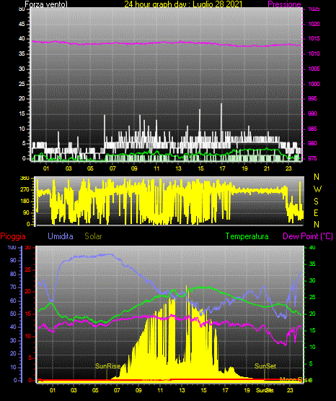This screenshot has height=401, width=336.
Task: Click the 'SunRise' marker label in the lower graph
Action: pyautogui.click(x=107, y=366)
